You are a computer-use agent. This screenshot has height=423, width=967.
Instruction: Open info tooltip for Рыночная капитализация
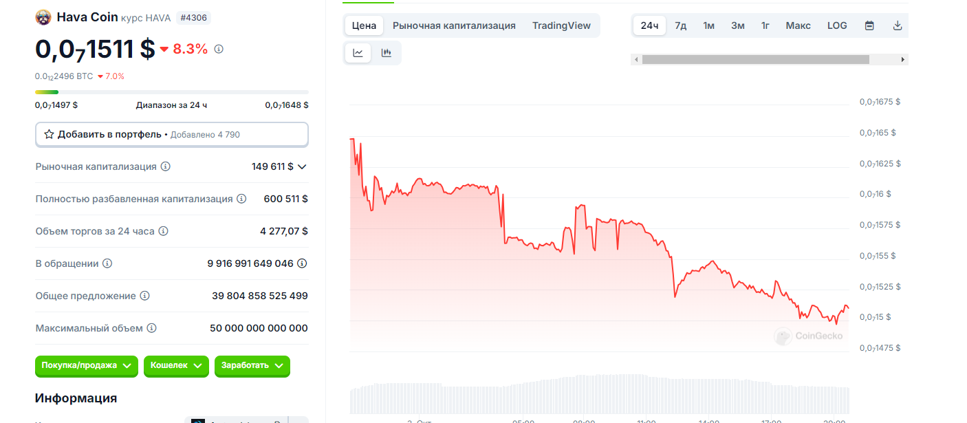166,166
